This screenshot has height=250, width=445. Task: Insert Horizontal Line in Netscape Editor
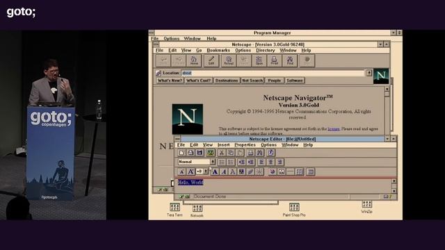click(x=291, y=172)
